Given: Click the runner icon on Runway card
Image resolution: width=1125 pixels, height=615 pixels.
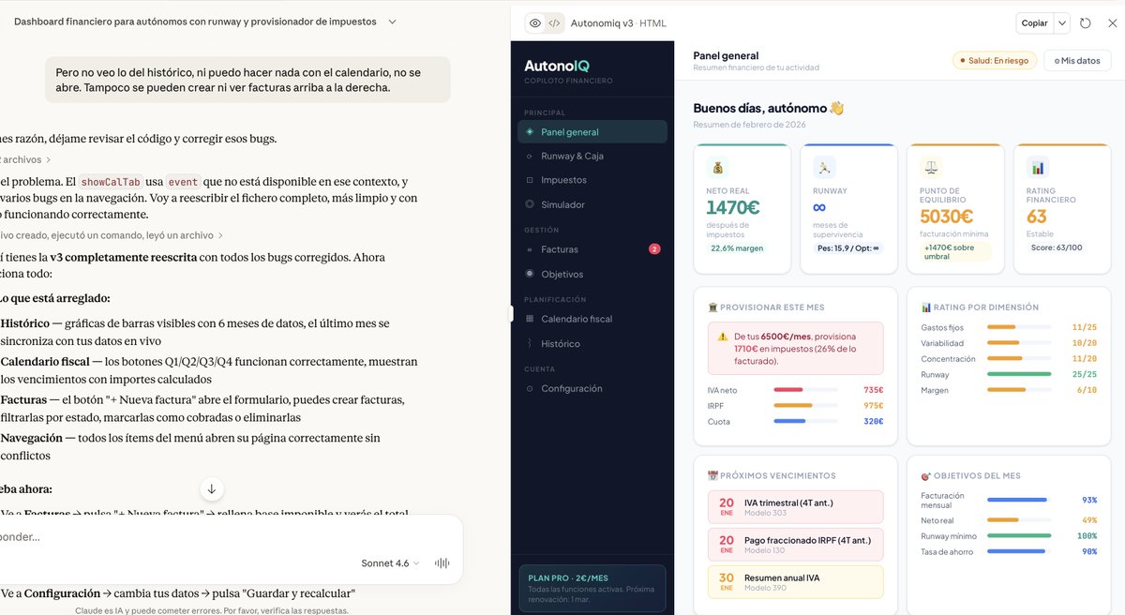Looking at the screenshot, I should 824,168.
